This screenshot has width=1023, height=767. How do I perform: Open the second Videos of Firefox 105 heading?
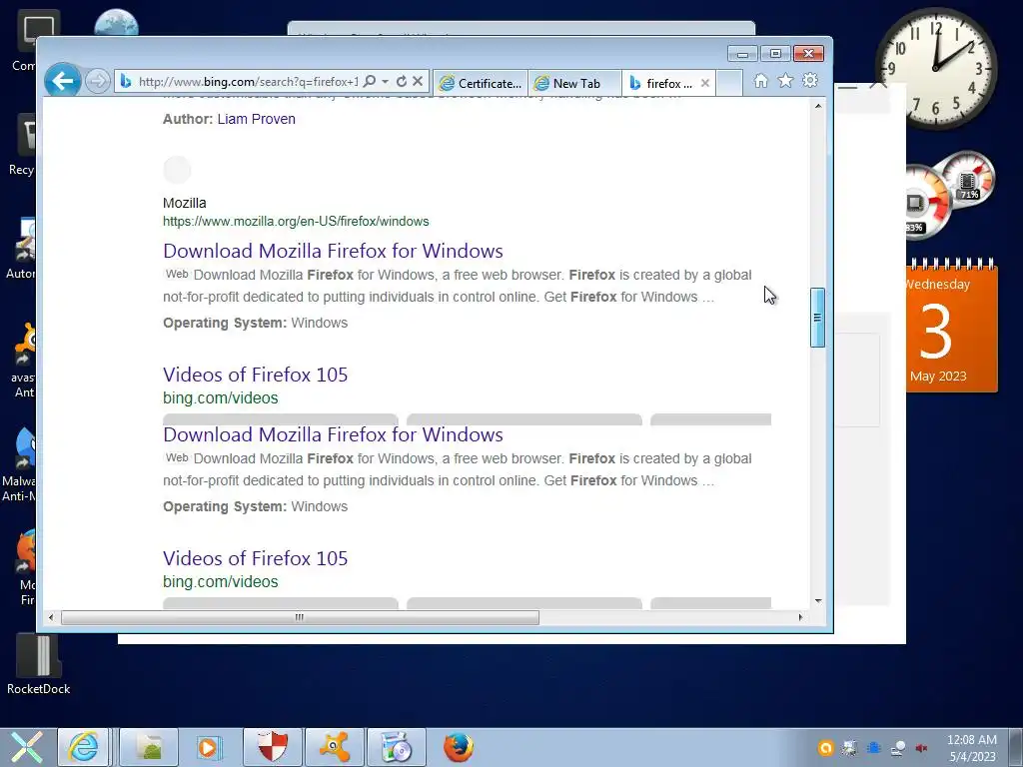[255, 558]
